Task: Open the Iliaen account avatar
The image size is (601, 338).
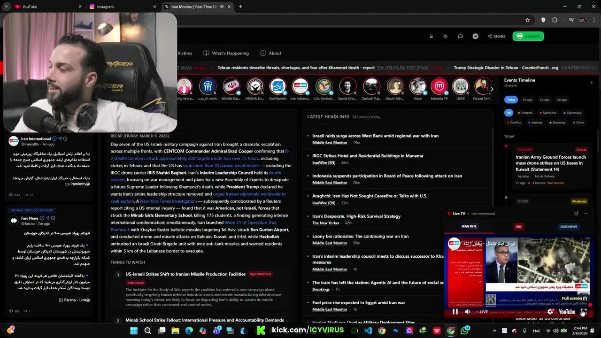Action: (x=417, y=86)
